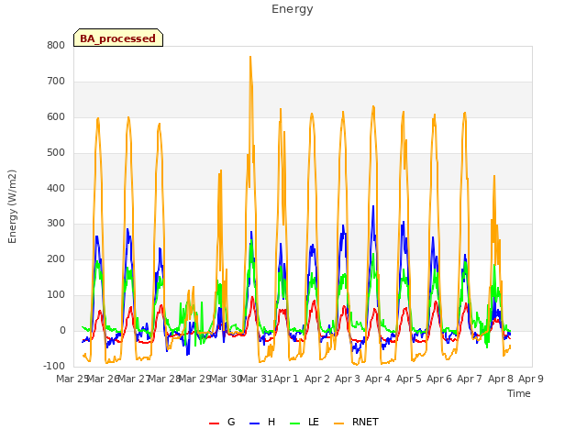Click the Apr 2 x-axis date label

click(317, 379)
